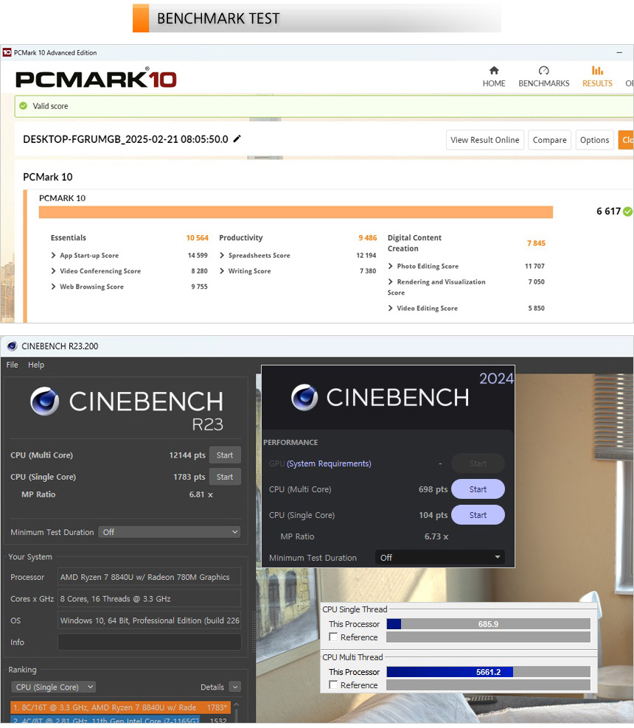This screenshot has width=634, height=728.
Task: Open the File menu in Cinebench
Action: (x=13, y=365)
